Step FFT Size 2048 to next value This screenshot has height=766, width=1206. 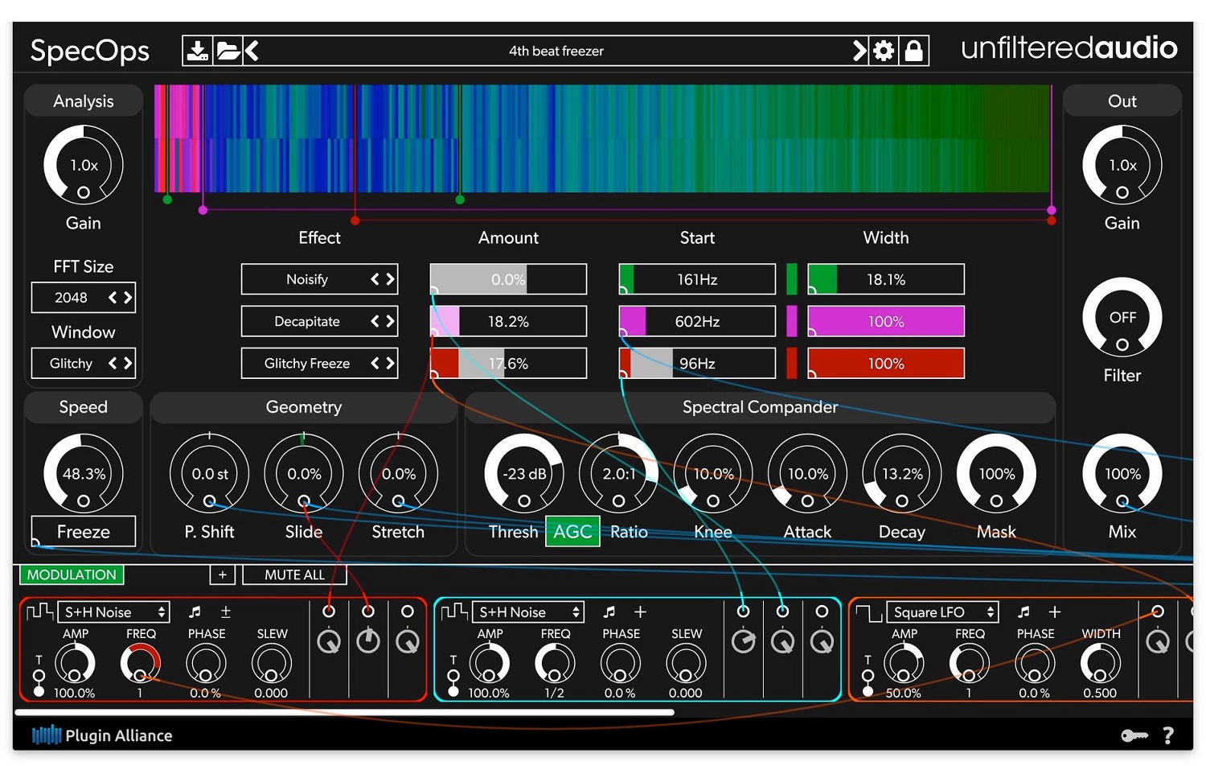pos(127,298)
